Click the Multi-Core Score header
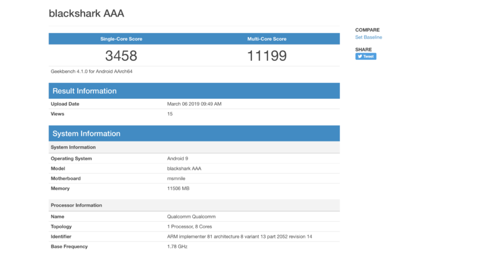The height and width of the screenshot is (255, 485). pyautogui.click(x=267, y=39)
